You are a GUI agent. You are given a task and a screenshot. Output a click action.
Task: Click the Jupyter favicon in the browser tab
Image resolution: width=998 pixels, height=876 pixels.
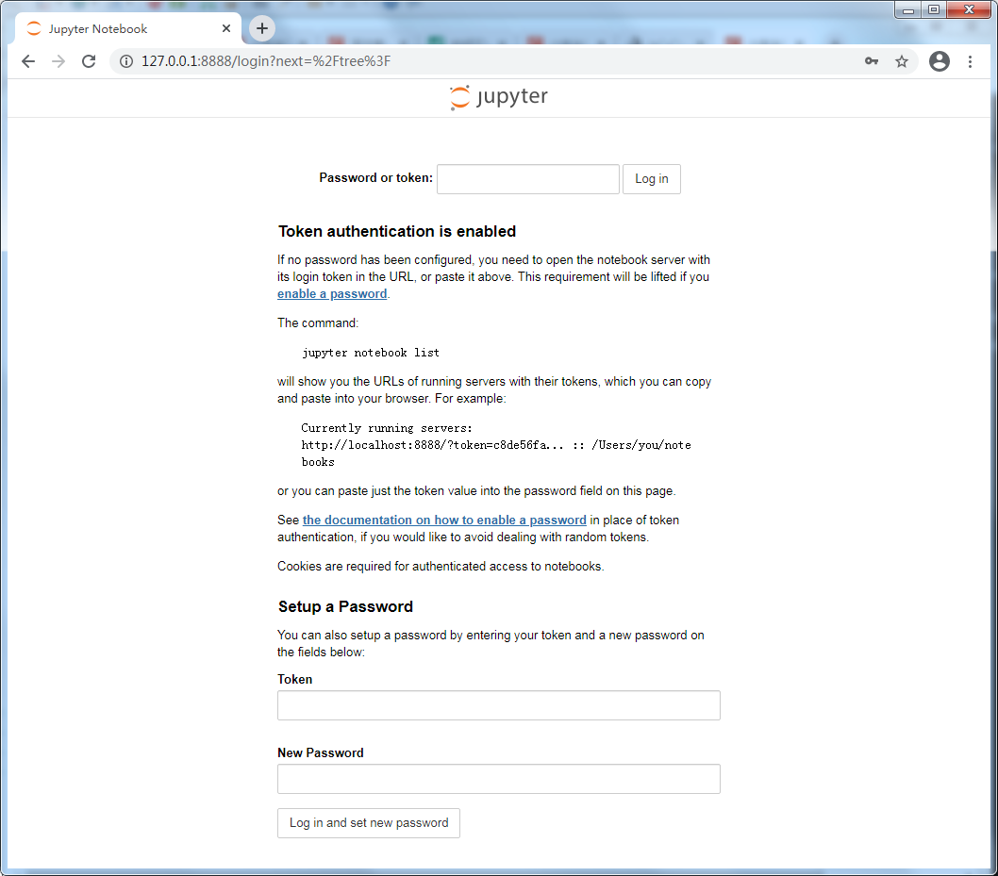(x=33, y=28)
